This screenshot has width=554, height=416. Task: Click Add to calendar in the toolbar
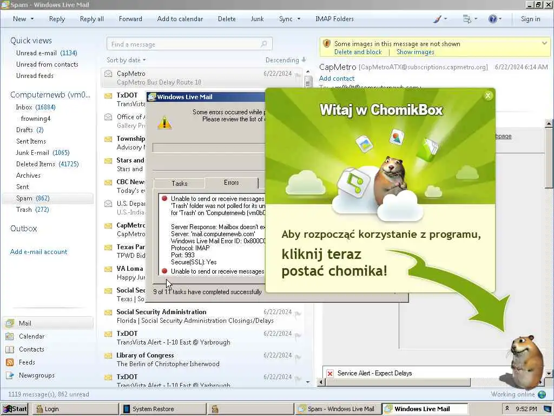180,19
